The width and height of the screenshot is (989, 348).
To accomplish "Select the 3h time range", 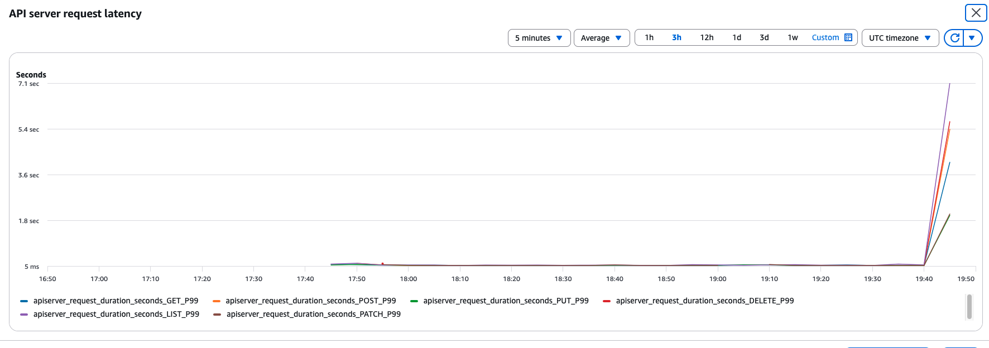I will pyautogui.click(x=676, y=37).
